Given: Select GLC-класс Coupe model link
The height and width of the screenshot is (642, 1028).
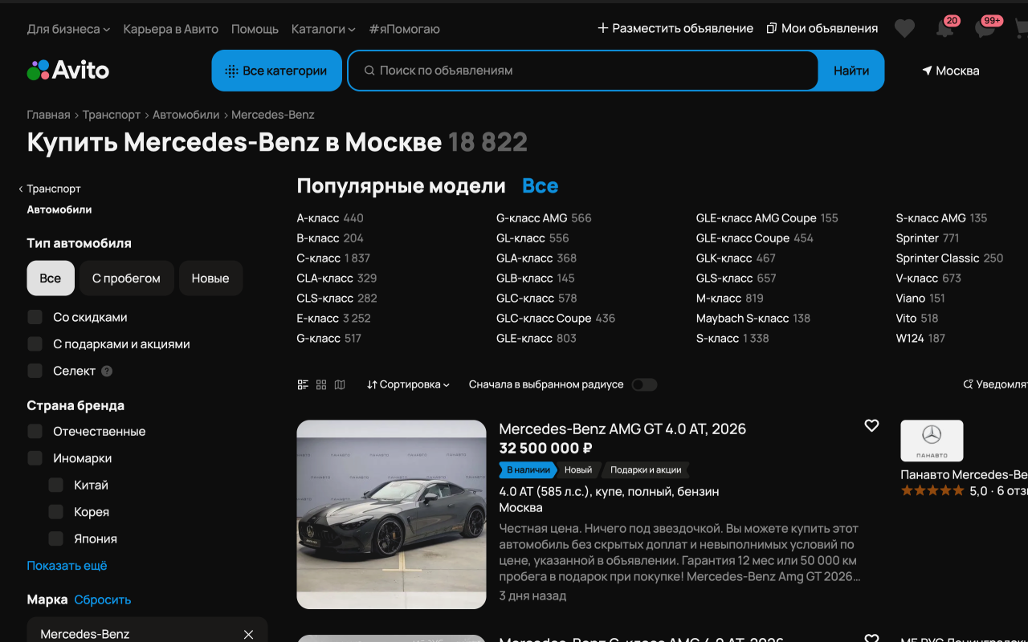Looking at the screenshot, I should pyautogui.click(x=544, y=319).
